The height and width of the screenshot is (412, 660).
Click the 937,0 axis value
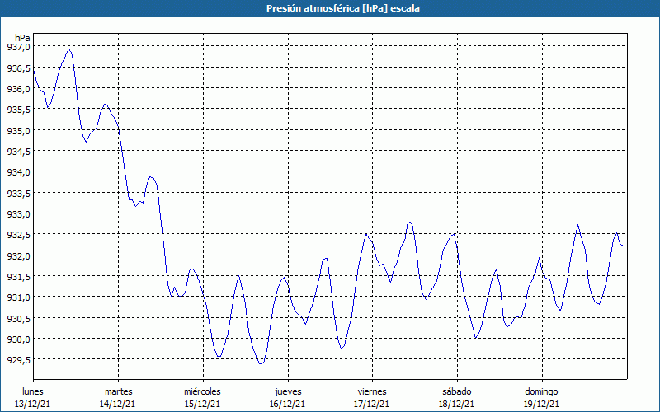point(18,47)
